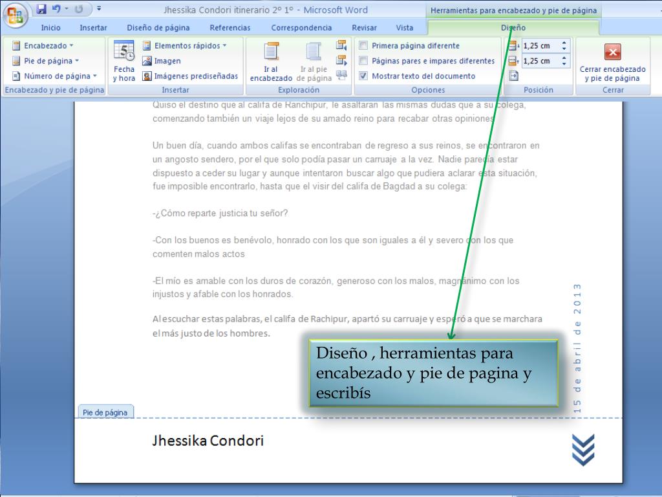This screenshot has height=497, width=662.
Task: Click the blue chevrons footer graphic
Action: click(583, 450)
